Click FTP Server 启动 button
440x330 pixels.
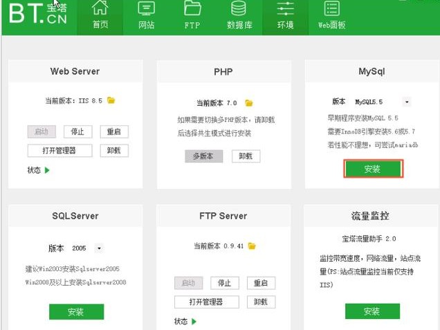[188, 283]
